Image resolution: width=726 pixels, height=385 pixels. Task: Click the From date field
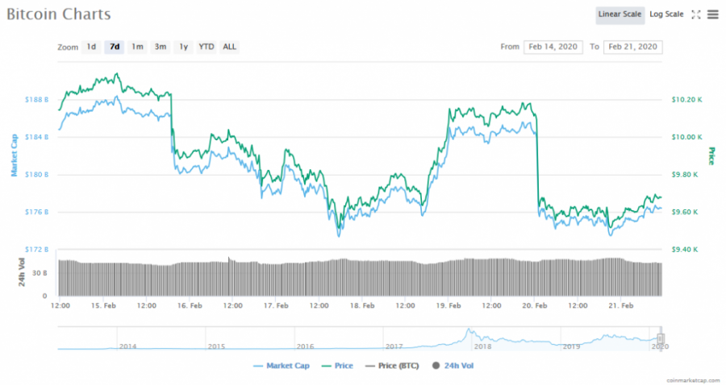coord(553,47)
